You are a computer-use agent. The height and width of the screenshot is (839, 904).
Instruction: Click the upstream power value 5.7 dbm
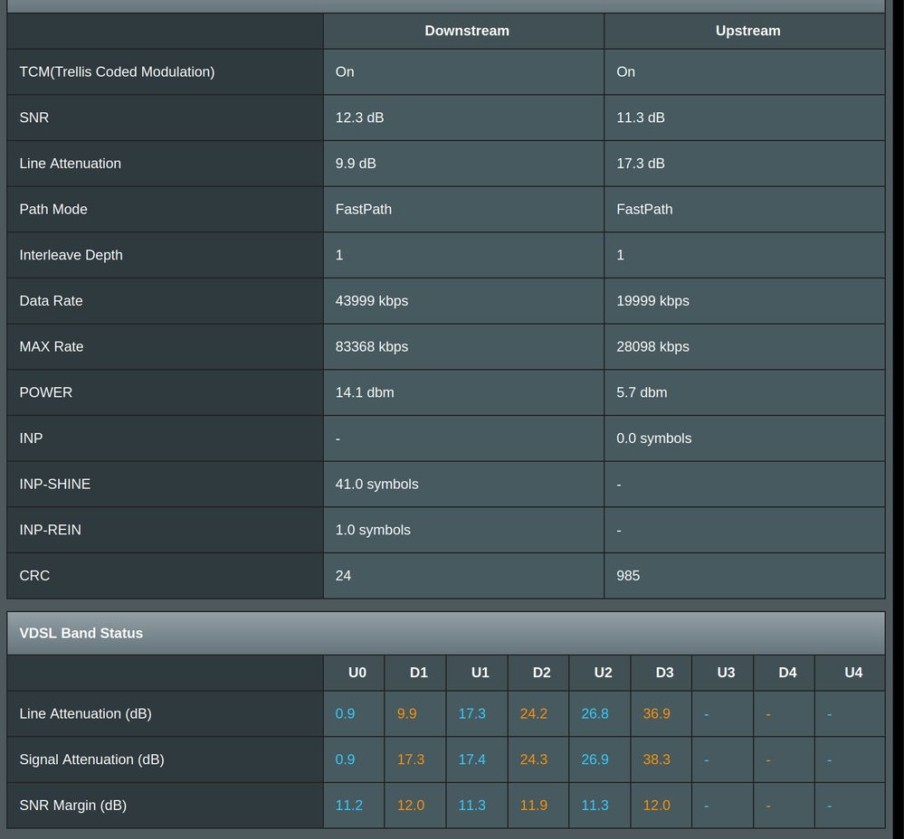[x=642, y=392]
